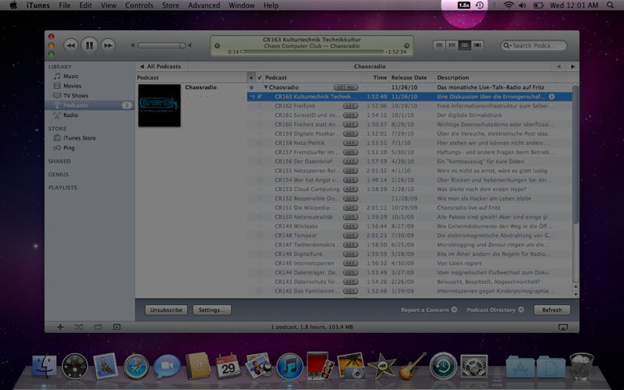Screen dimensions: 624x390
Task: Open Report a Concern link
Action: pyautogui.click(x=428, y=310)
